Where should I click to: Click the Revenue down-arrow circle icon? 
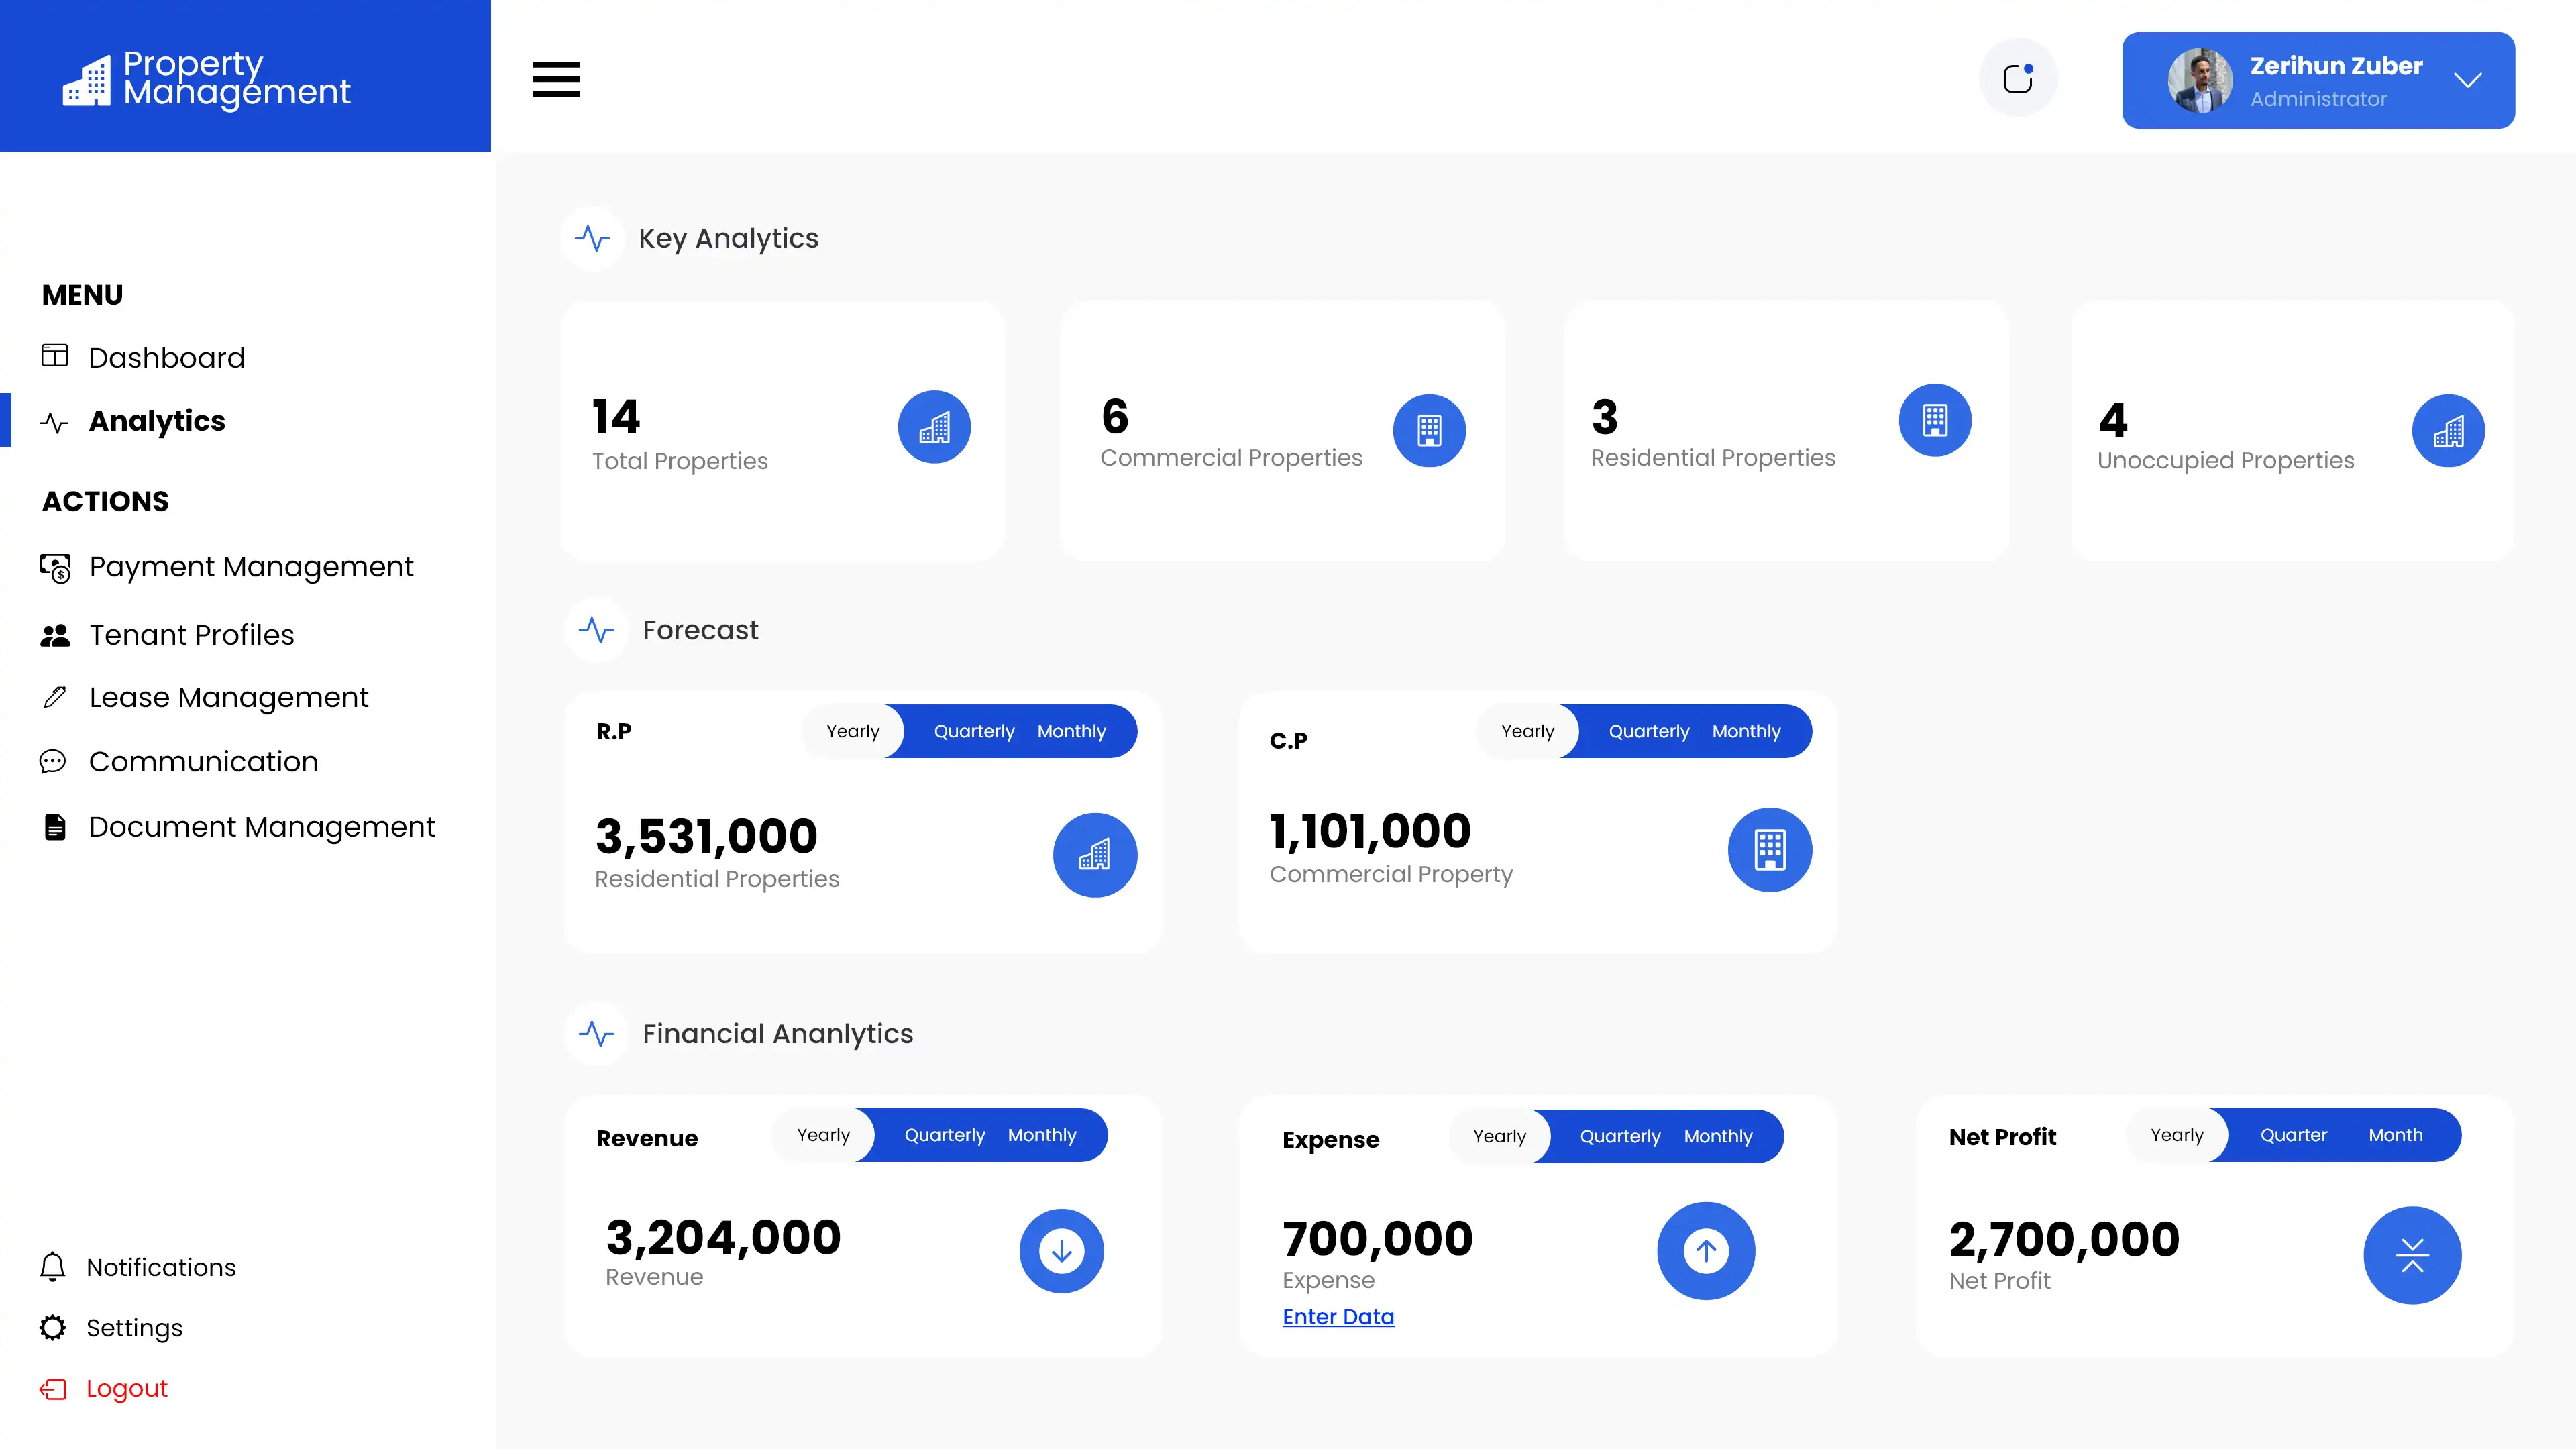pyautogui.click(x=1061, y=1250)
